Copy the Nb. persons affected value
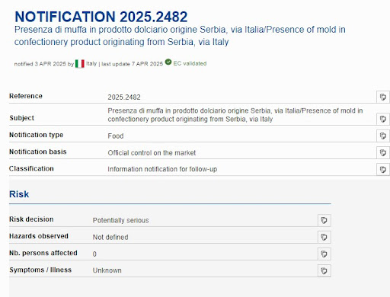Viewport: 390px width, 297px height. tap(324, 254)
